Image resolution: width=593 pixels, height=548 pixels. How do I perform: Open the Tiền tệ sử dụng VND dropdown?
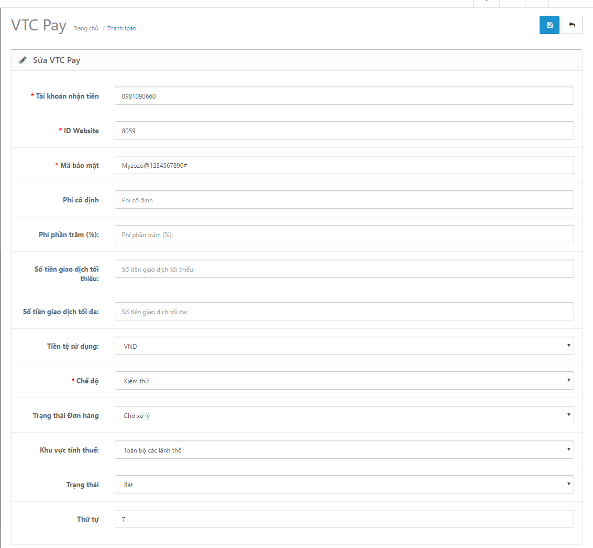[x=344, y=346]
